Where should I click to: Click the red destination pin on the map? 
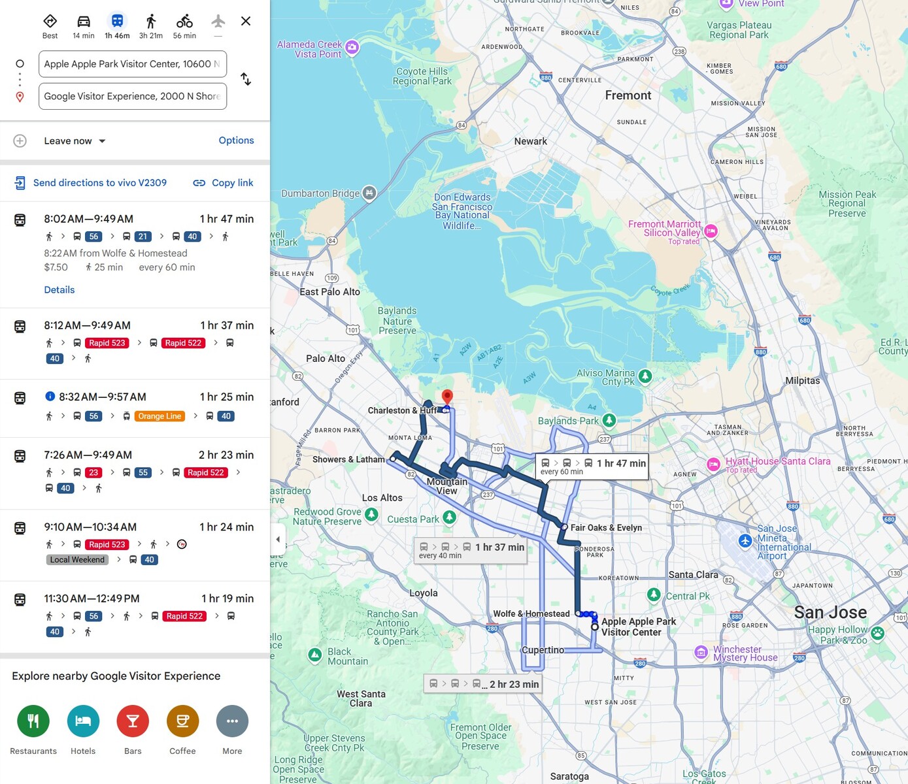[x=447, y=397]
